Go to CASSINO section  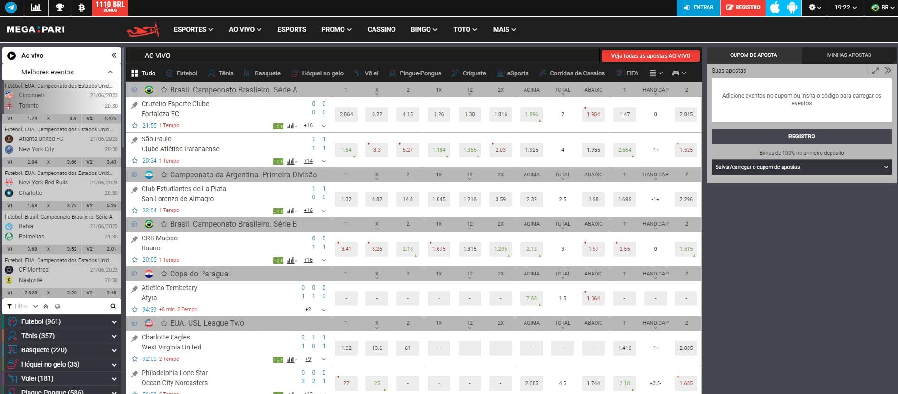382,29
